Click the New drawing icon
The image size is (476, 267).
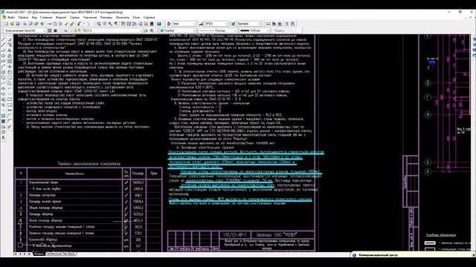coord(6,24)
